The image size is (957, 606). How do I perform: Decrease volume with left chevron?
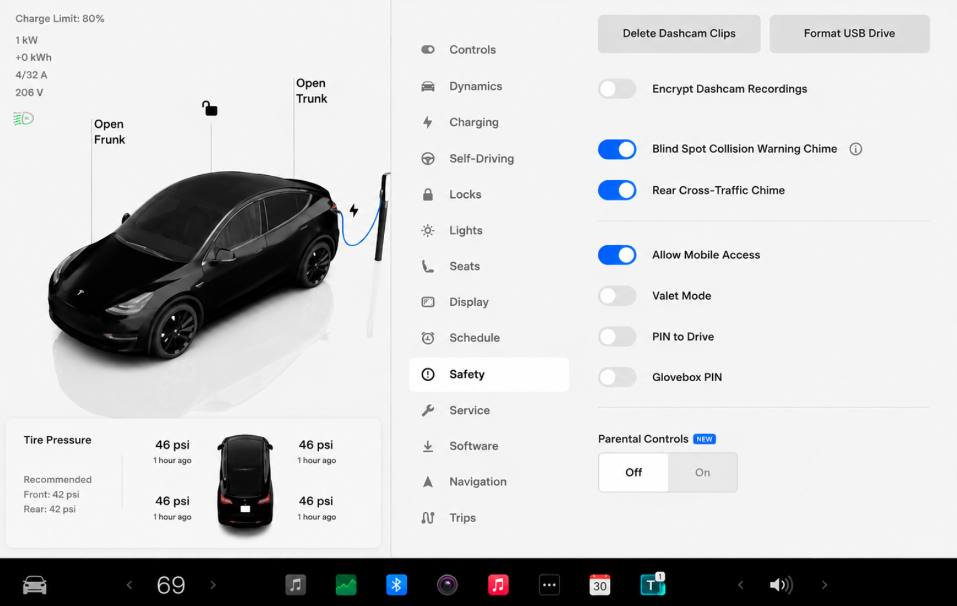pyautogui.click(x=740, y=585)
